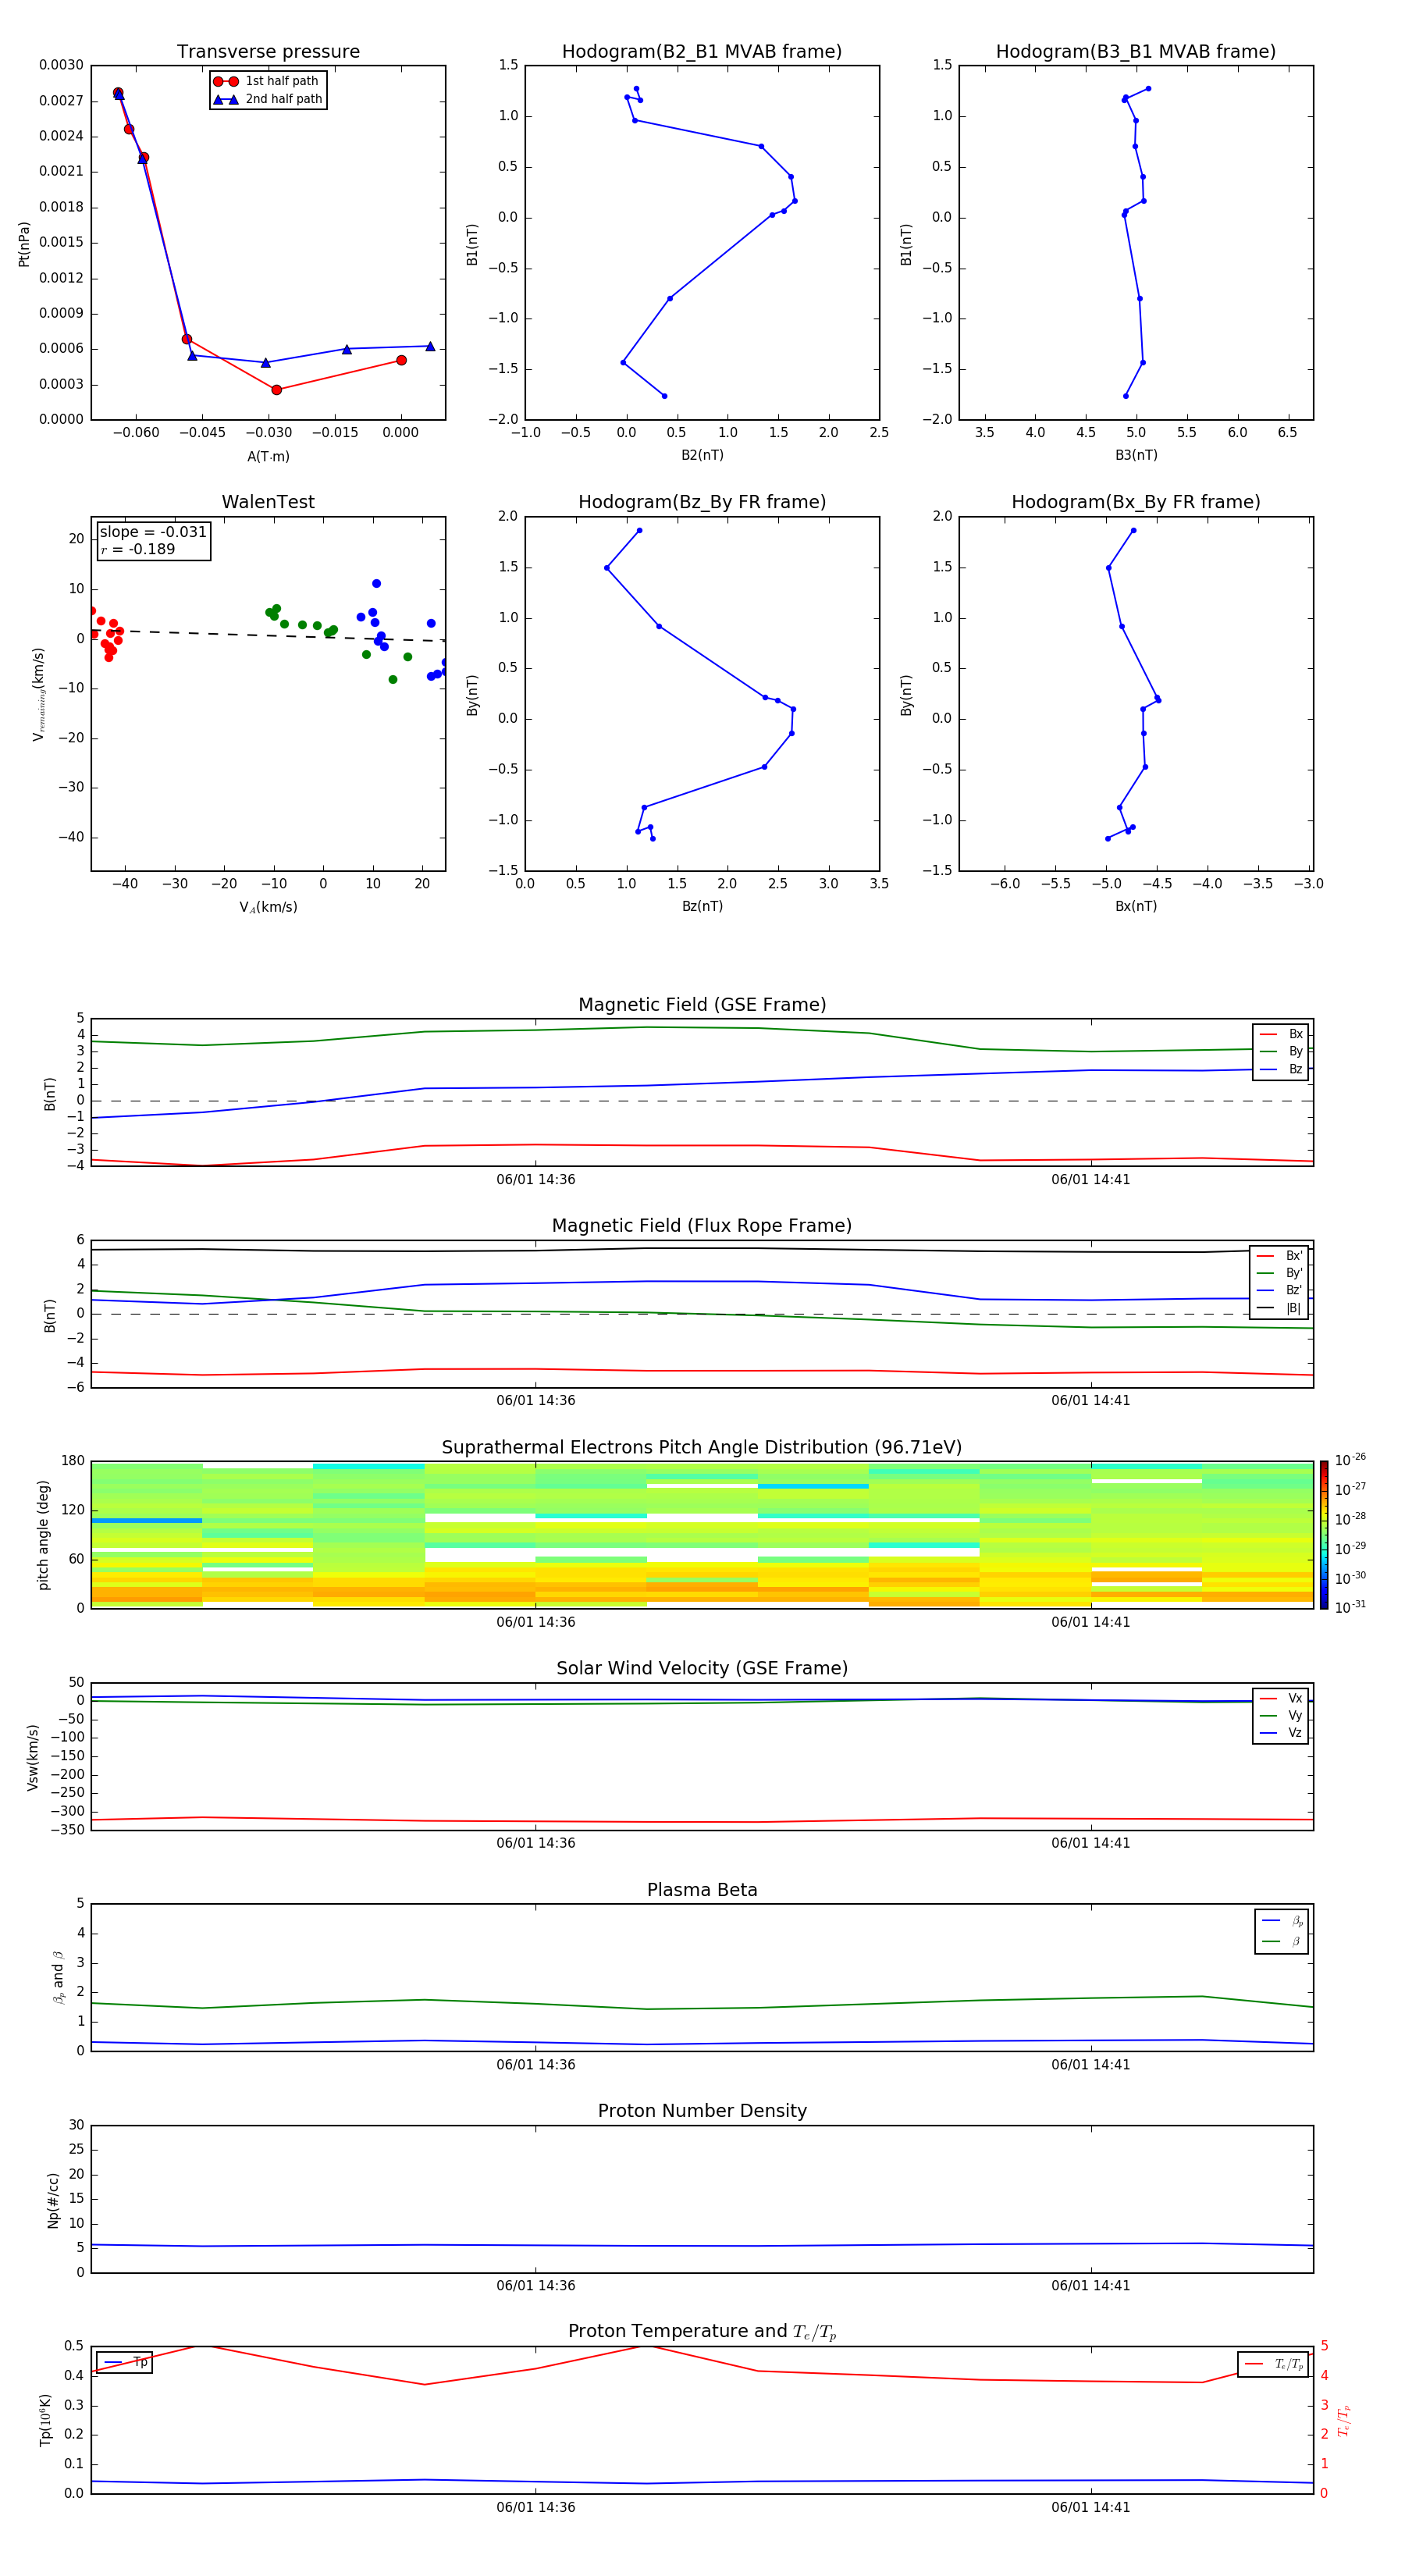Viewport: 1405px width, 2576px height.
Task: Click the 'Tp' legend entry in temperature plot
Action: click(x=125, y=2362)
